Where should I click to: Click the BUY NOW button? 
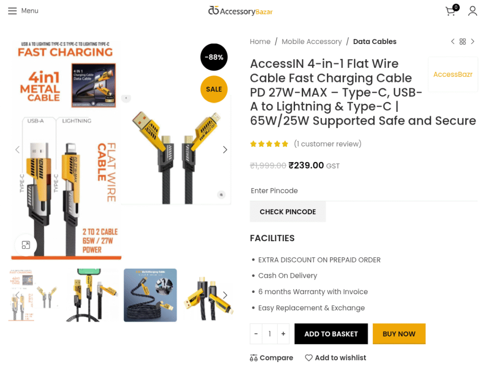(399, 334)
